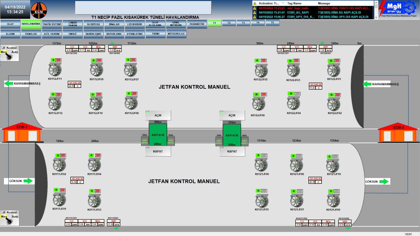This screenshot has height=236, width=420.
Task: Click jet fan K0111JF04 icon
Action: pos(94,165)
